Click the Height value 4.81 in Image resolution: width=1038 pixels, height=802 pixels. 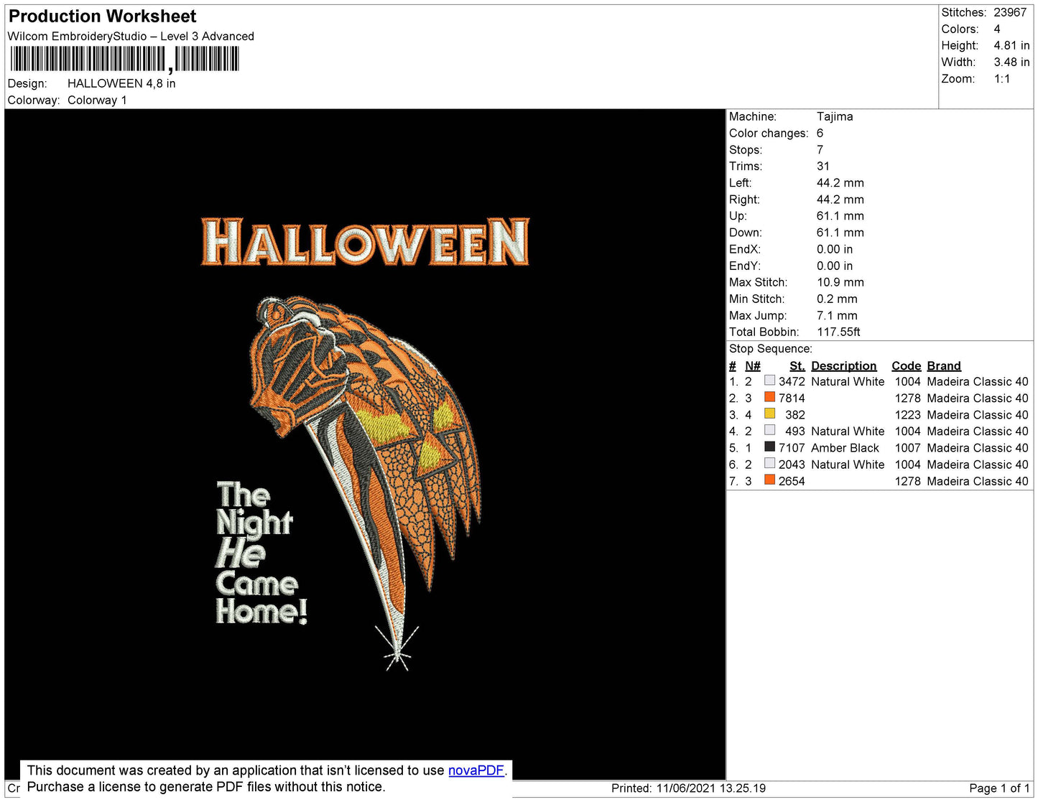point(1011,45)
